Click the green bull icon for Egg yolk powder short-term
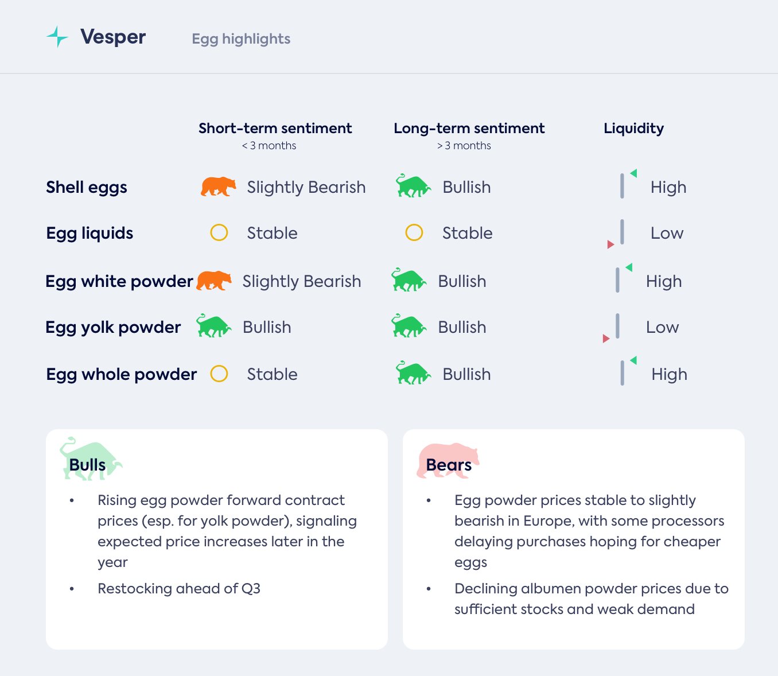Viewport: 778px width, 676px height. [213, 326]
